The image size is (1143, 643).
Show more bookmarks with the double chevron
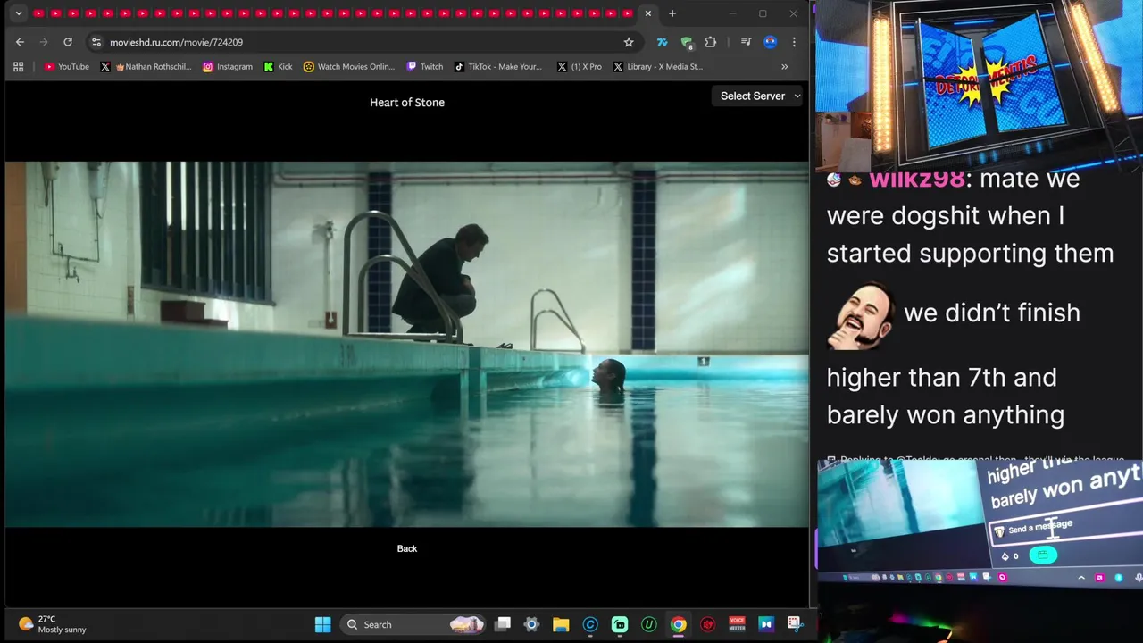pyautogui.click(x=785, y=66)
